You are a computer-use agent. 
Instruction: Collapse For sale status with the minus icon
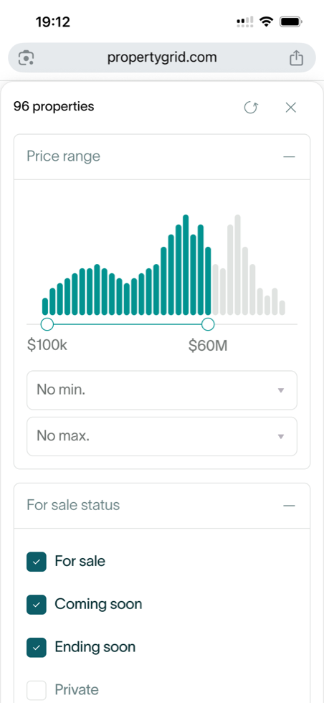coord(290,505)
